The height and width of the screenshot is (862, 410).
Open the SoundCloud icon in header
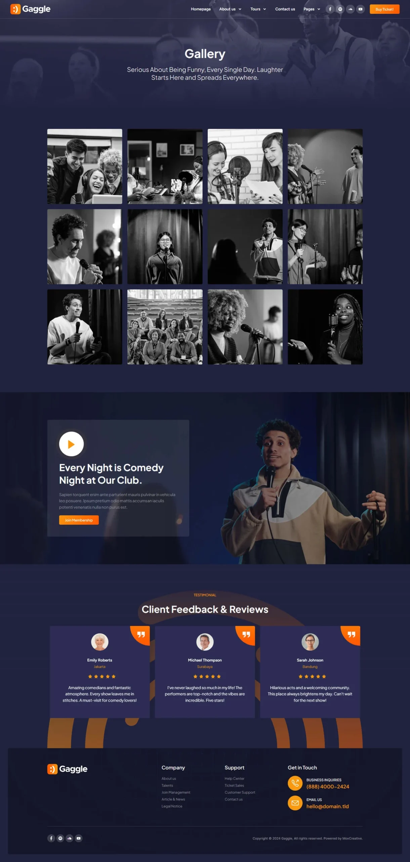point(350,9)
